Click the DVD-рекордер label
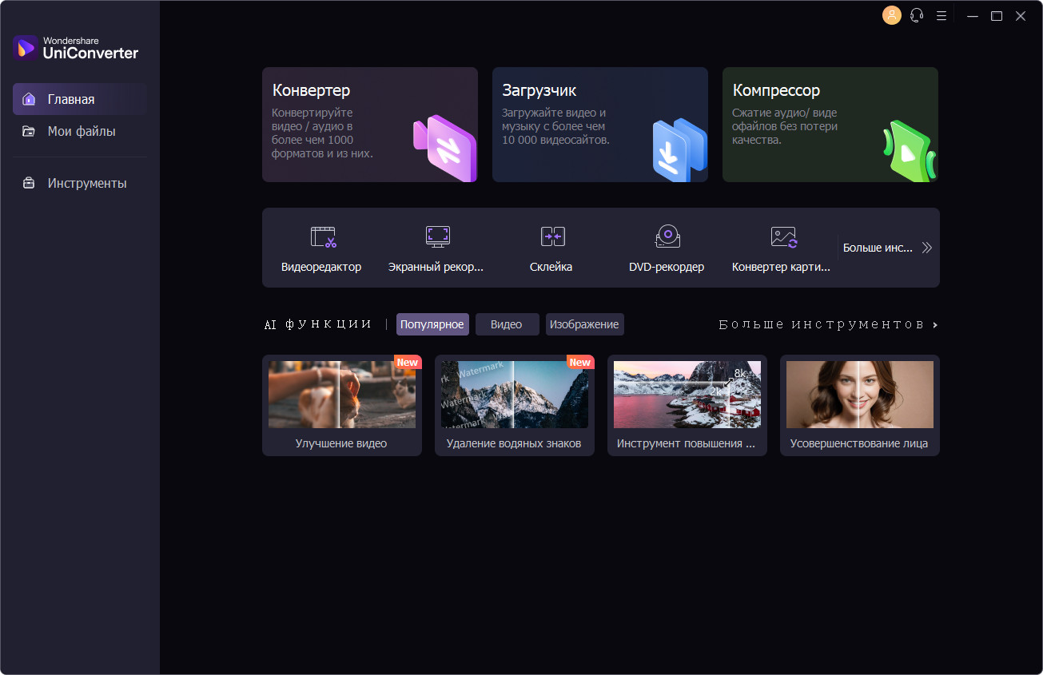This screenshot has height=675, width=1043. (x=667, y=267)
